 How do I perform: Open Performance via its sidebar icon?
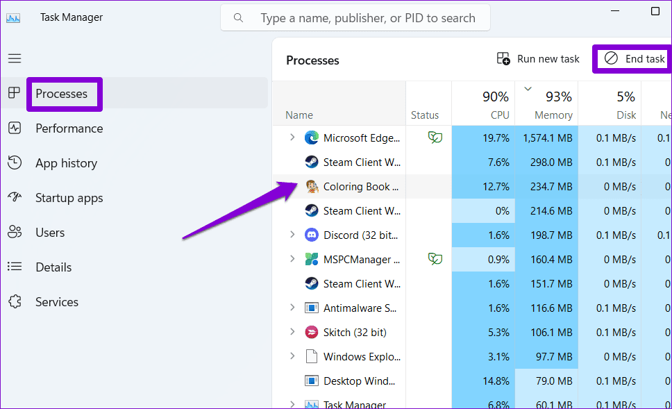15,128
